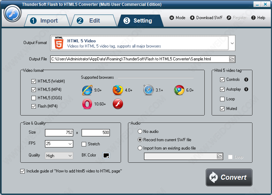The height and width of the screenshot is (195, 272).
Task: Click Download SWF in the top bar
Action: point(206,18)
